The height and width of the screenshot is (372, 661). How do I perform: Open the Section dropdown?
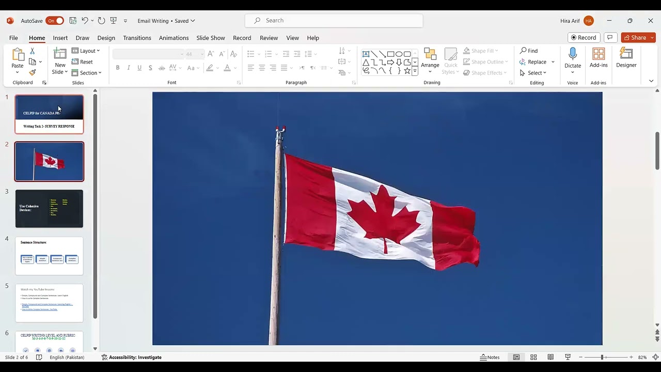(87, 73)
